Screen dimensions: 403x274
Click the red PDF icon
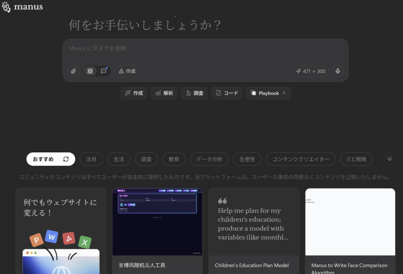[68, 238]
